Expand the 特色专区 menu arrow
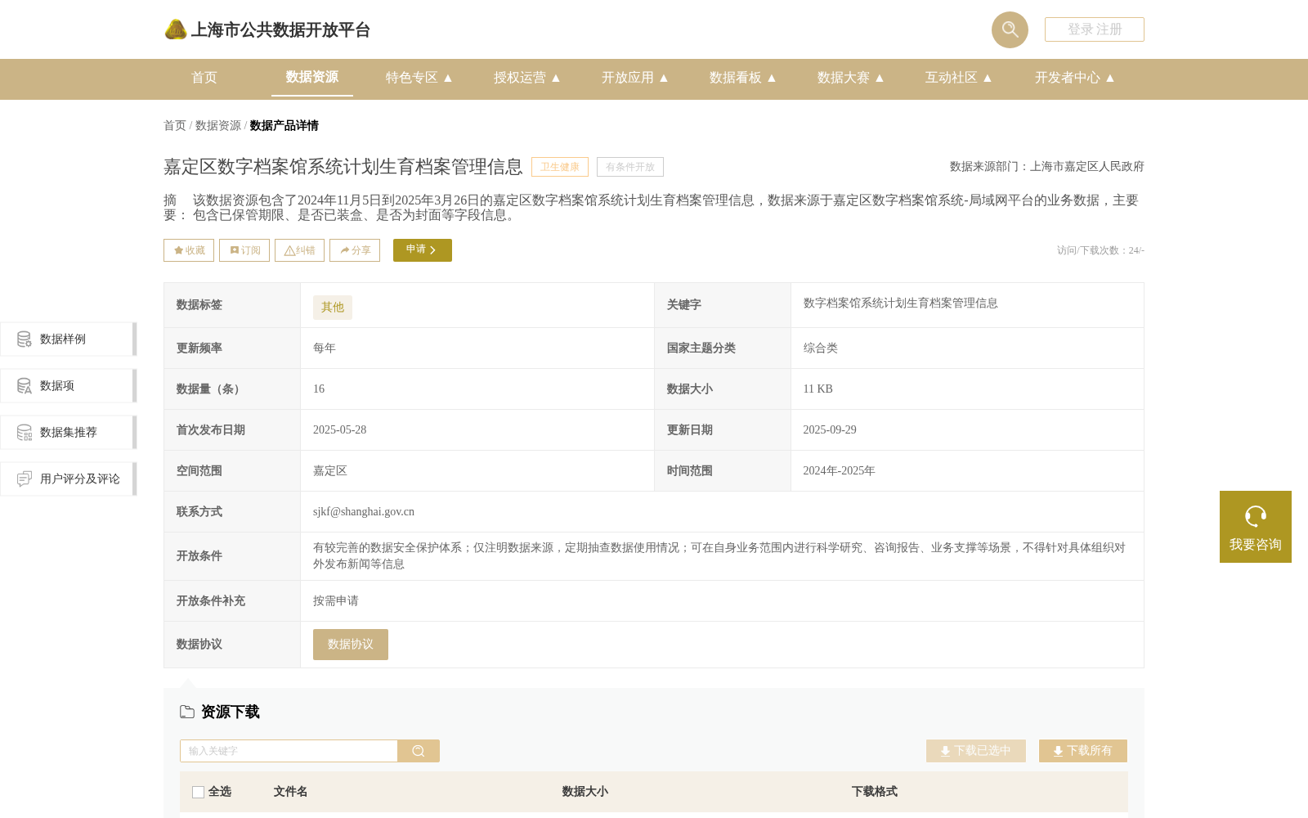The width and height of the screenshot is (1308, 818). tap(448, 78)
